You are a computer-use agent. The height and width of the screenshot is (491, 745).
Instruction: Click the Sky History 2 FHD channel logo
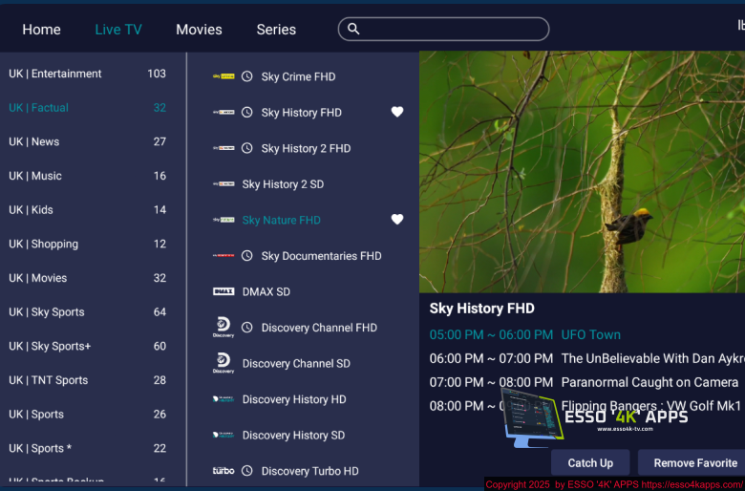point(223,148)
